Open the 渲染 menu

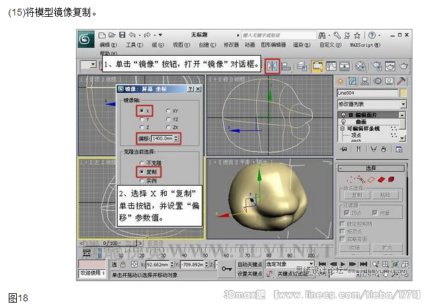point(301,45)
